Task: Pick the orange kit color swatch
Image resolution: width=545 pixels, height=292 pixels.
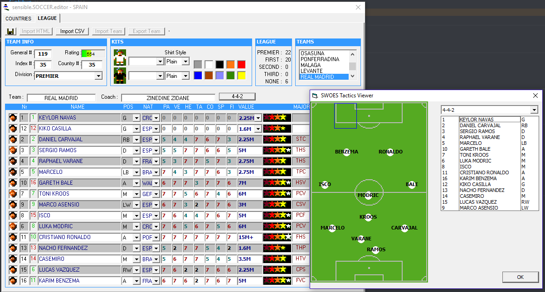Action: click(230, 64)
